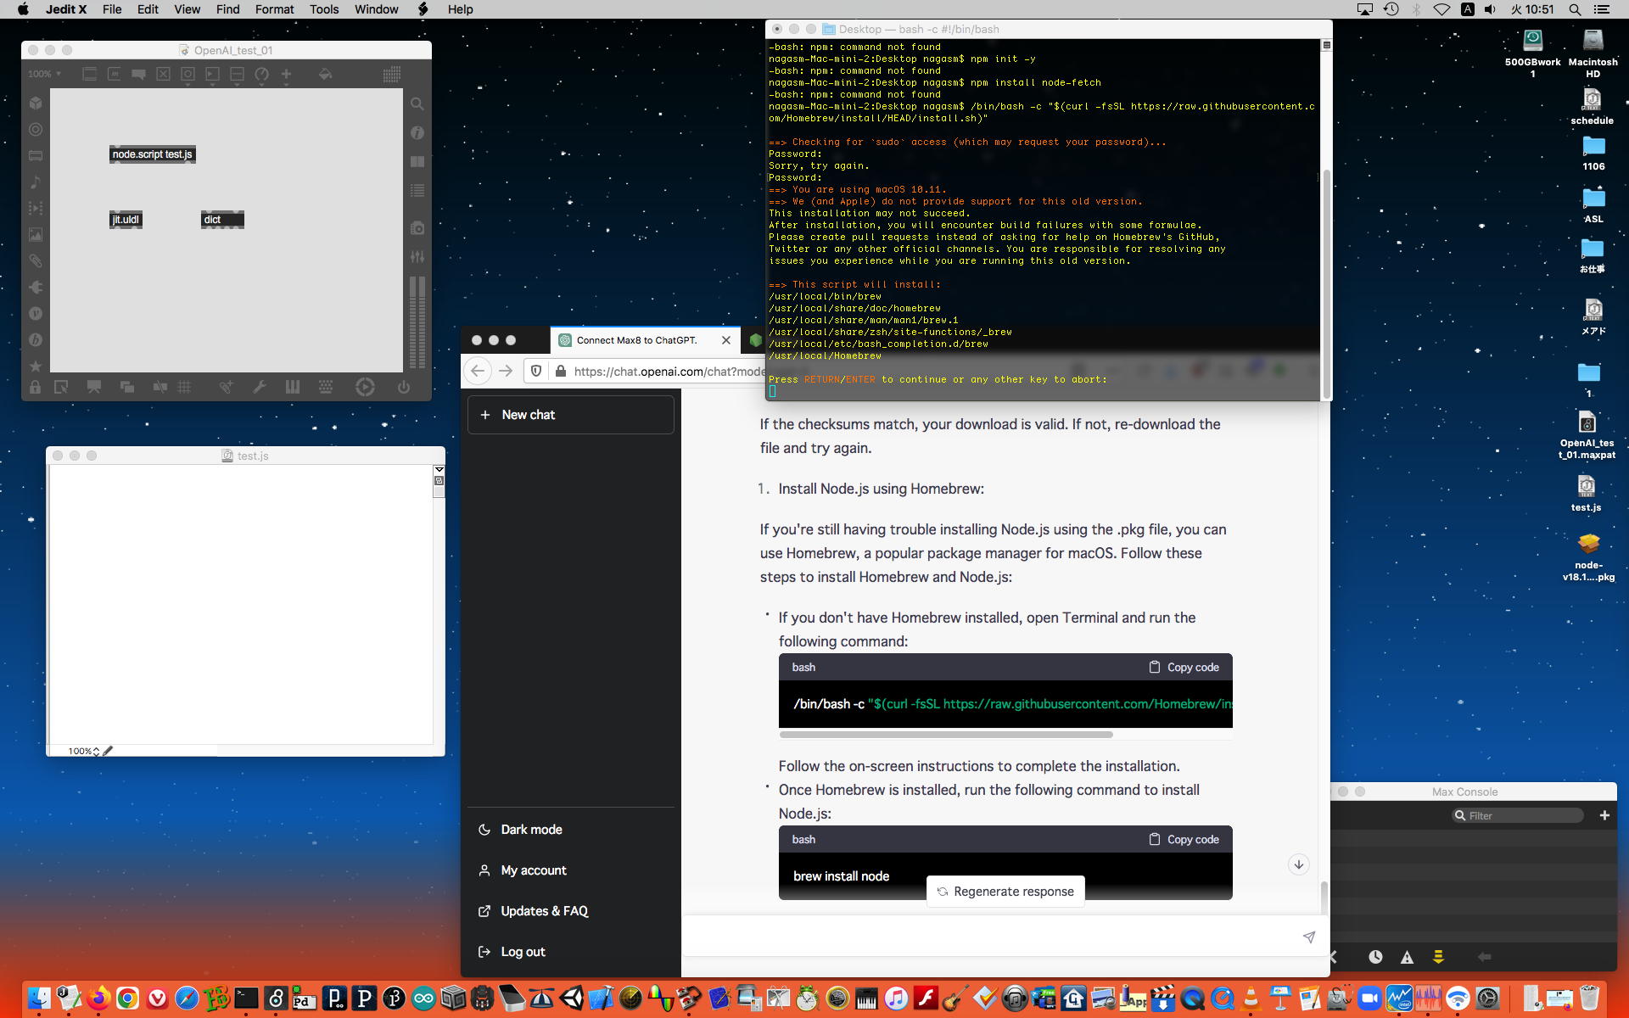1629x1018 pixels.
Task: Toggle the patcher grid display
Action: (184, 388)
